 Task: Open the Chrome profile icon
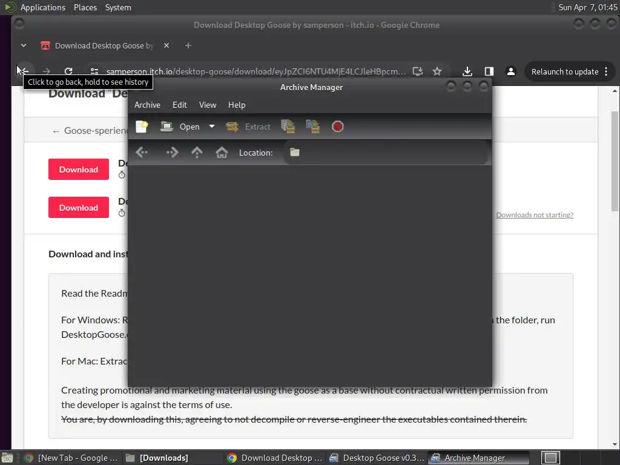[511, 71]
